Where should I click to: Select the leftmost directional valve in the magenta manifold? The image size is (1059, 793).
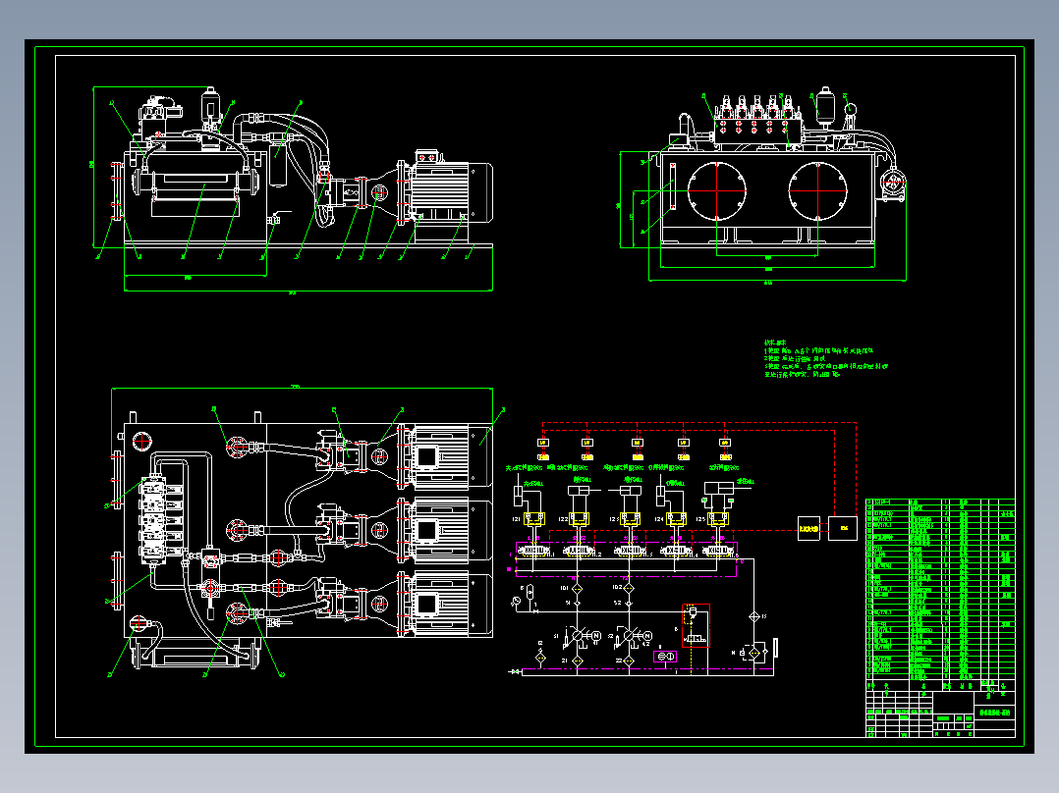coord(533,551)
